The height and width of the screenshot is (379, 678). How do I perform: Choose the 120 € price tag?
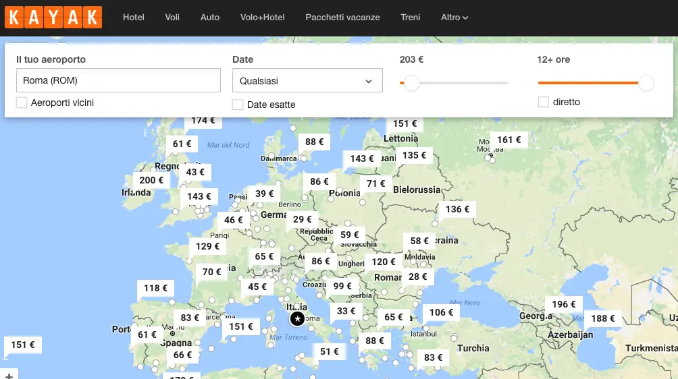384,262
